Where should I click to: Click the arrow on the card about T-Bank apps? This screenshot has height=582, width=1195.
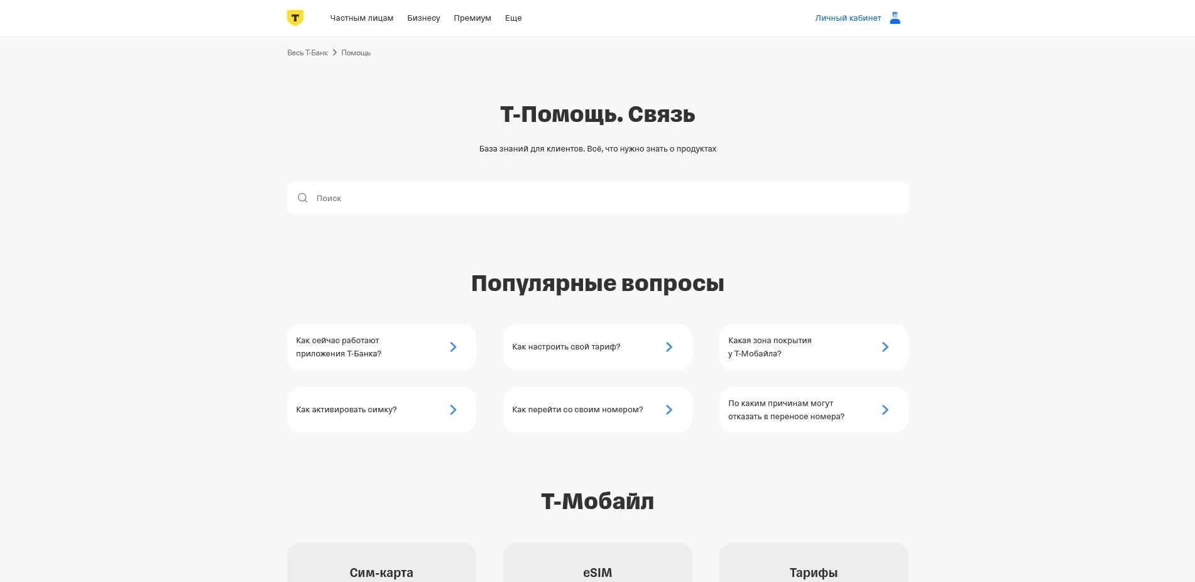[x=452, y=347]
